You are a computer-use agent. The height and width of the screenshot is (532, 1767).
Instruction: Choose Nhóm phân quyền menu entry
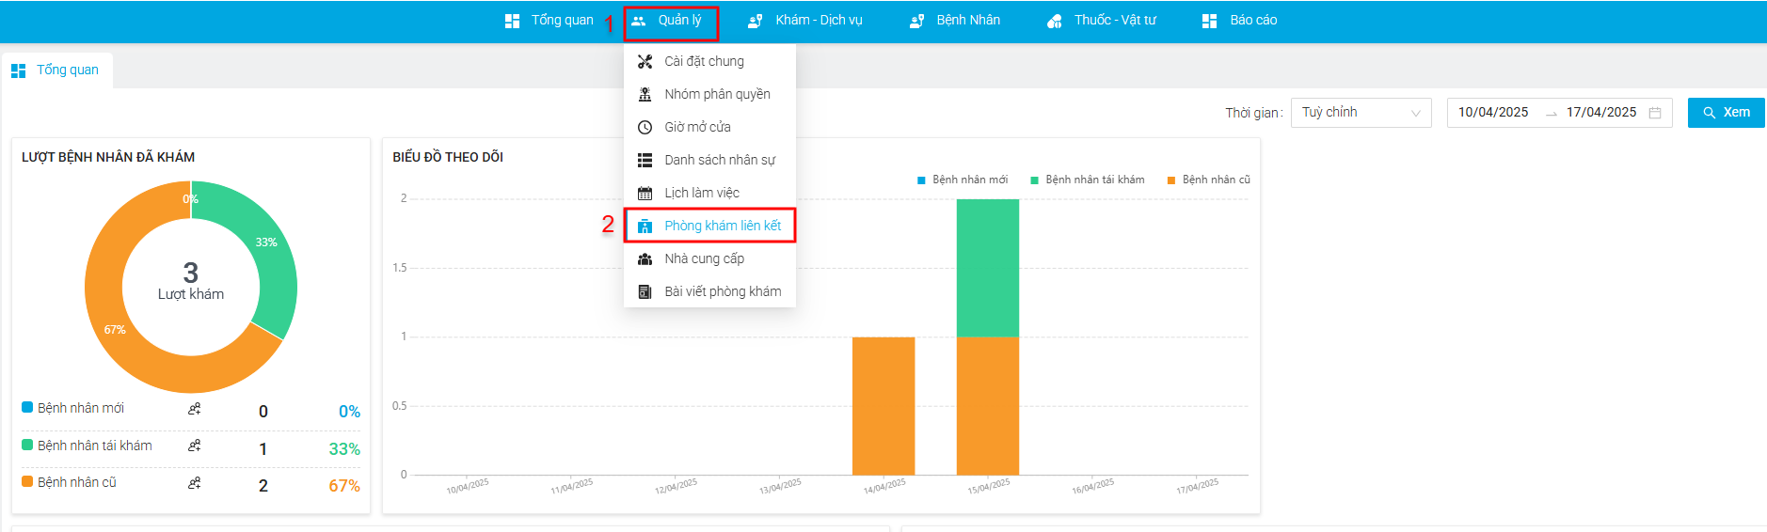[x=709, y=94]
